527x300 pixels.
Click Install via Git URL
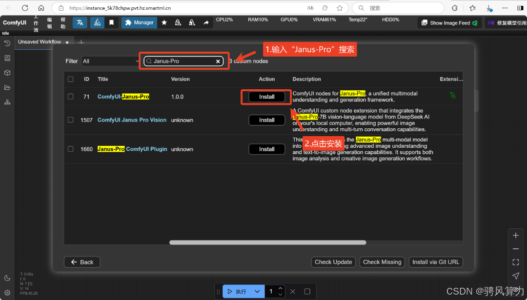(436, 262)
